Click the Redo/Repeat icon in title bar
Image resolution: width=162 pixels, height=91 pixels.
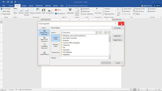[x=8, y=2]
